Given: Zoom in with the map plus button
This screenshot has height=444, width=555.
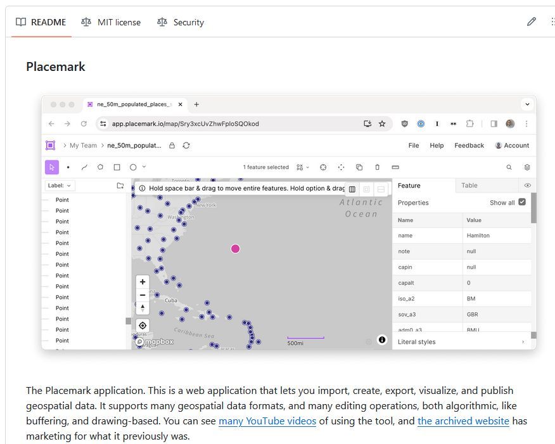Looking at the screenshot, I should click(143, 282).
